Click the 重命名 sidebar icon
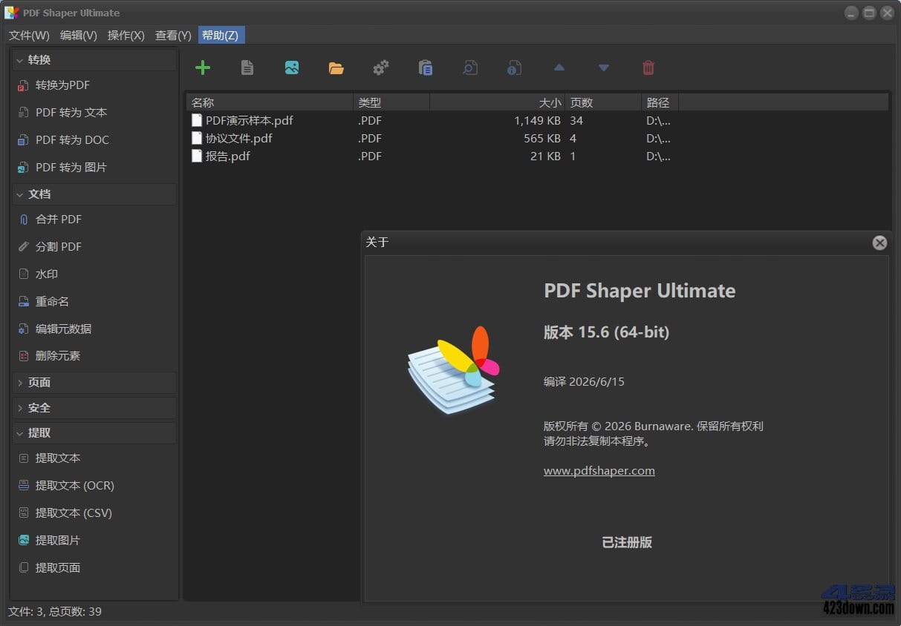The height and width of the screenshot is (626, 901). pyautogui.click(x=23, y=301)
